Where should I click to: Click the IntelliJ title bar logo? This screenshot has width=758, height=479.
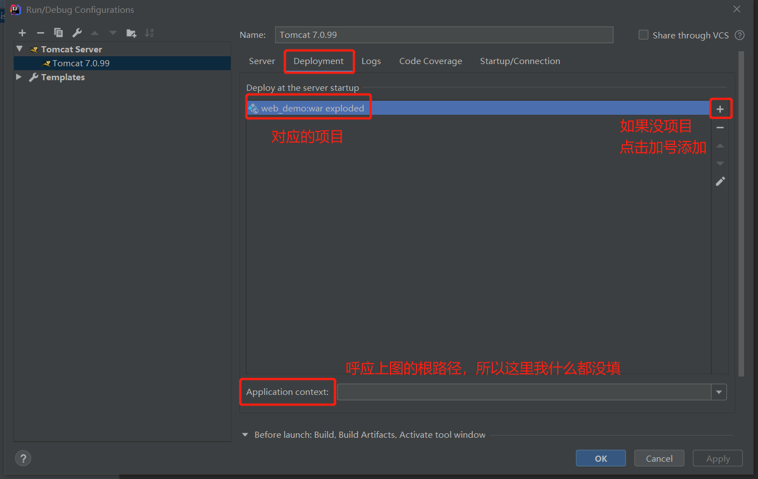[x=15, y=9]
